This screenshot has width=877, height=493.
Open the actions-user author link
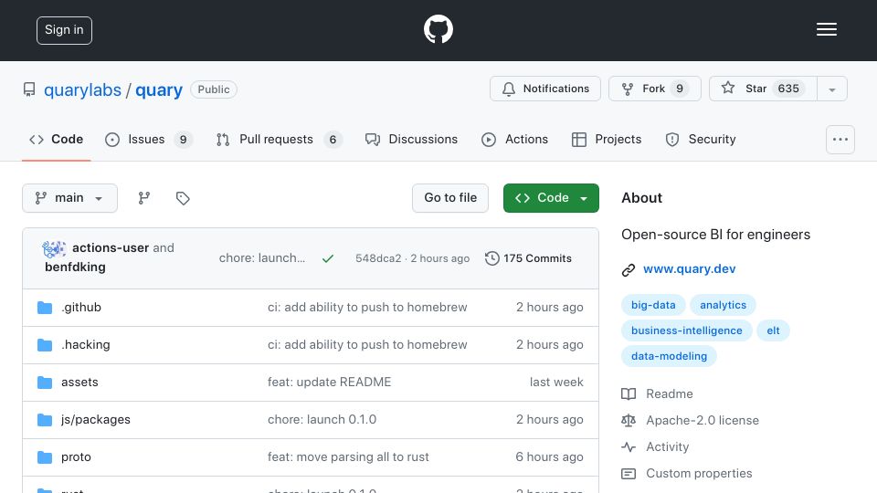(111, 247)
